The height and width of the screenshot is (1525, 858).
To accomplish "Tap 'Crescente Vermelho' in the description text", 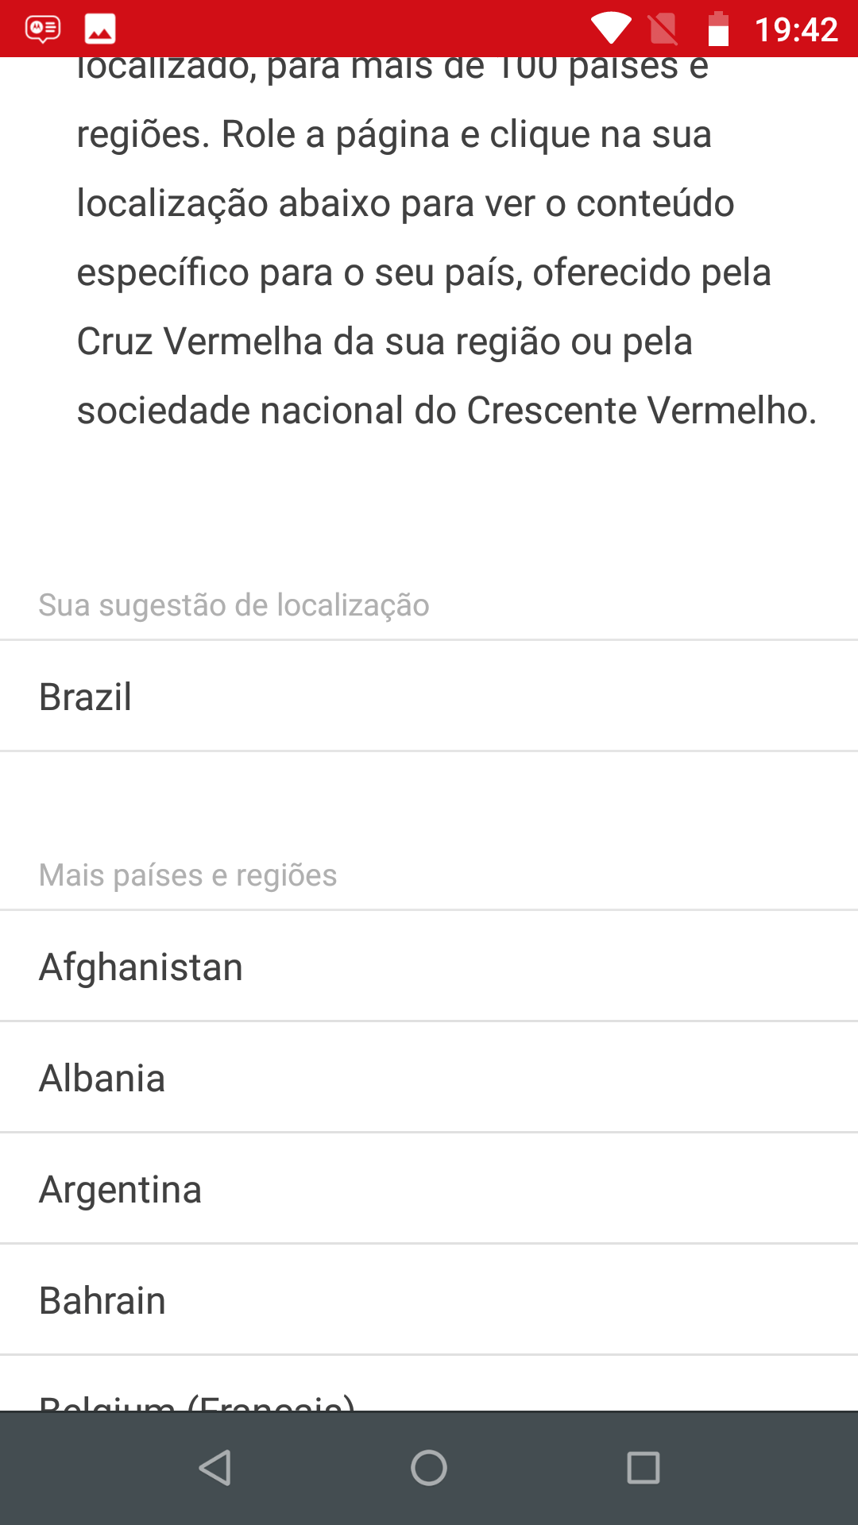I will click(x=640, y=411).
